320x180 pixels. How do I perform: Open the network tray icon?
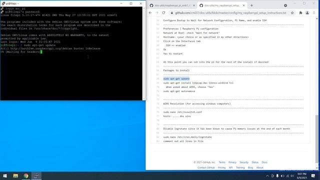tap(287, 175)
